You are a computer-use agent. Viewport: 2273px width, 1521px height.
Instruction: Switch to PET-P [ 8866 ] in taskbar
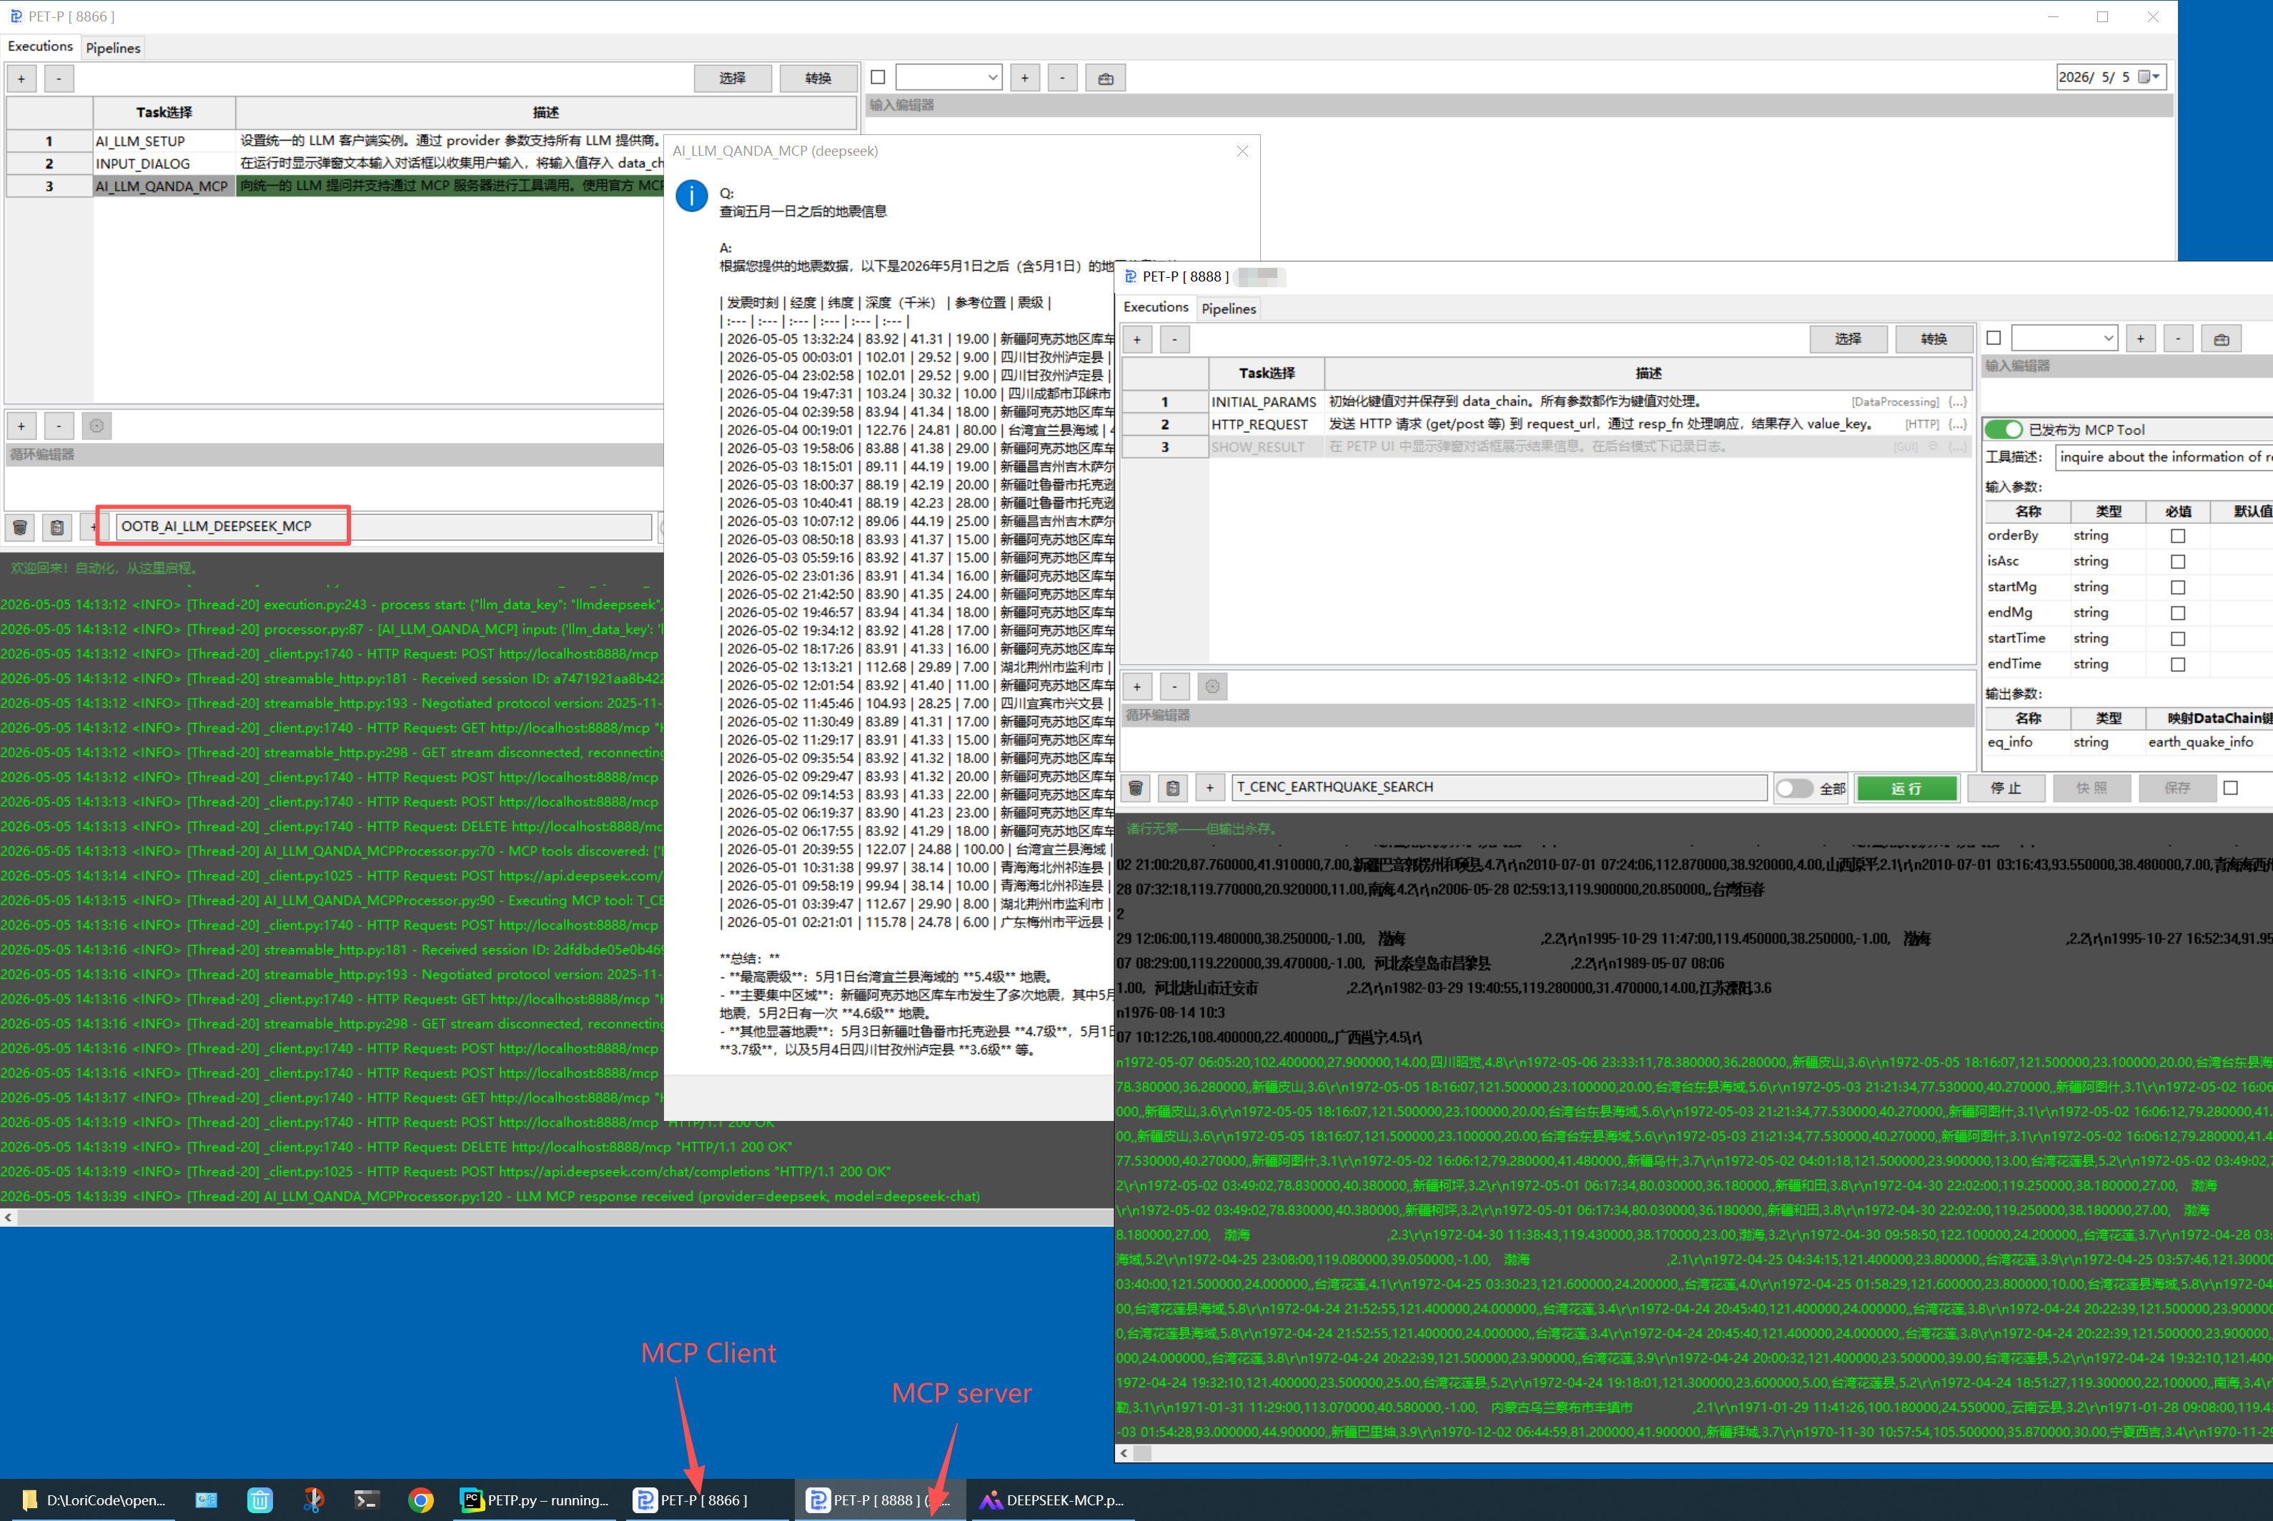tap(705, 1500)
